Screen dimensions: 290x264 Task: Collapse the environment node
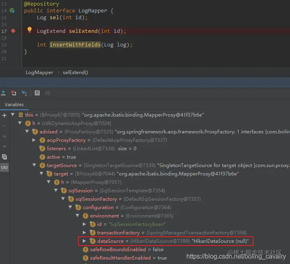tap(78, 216)
